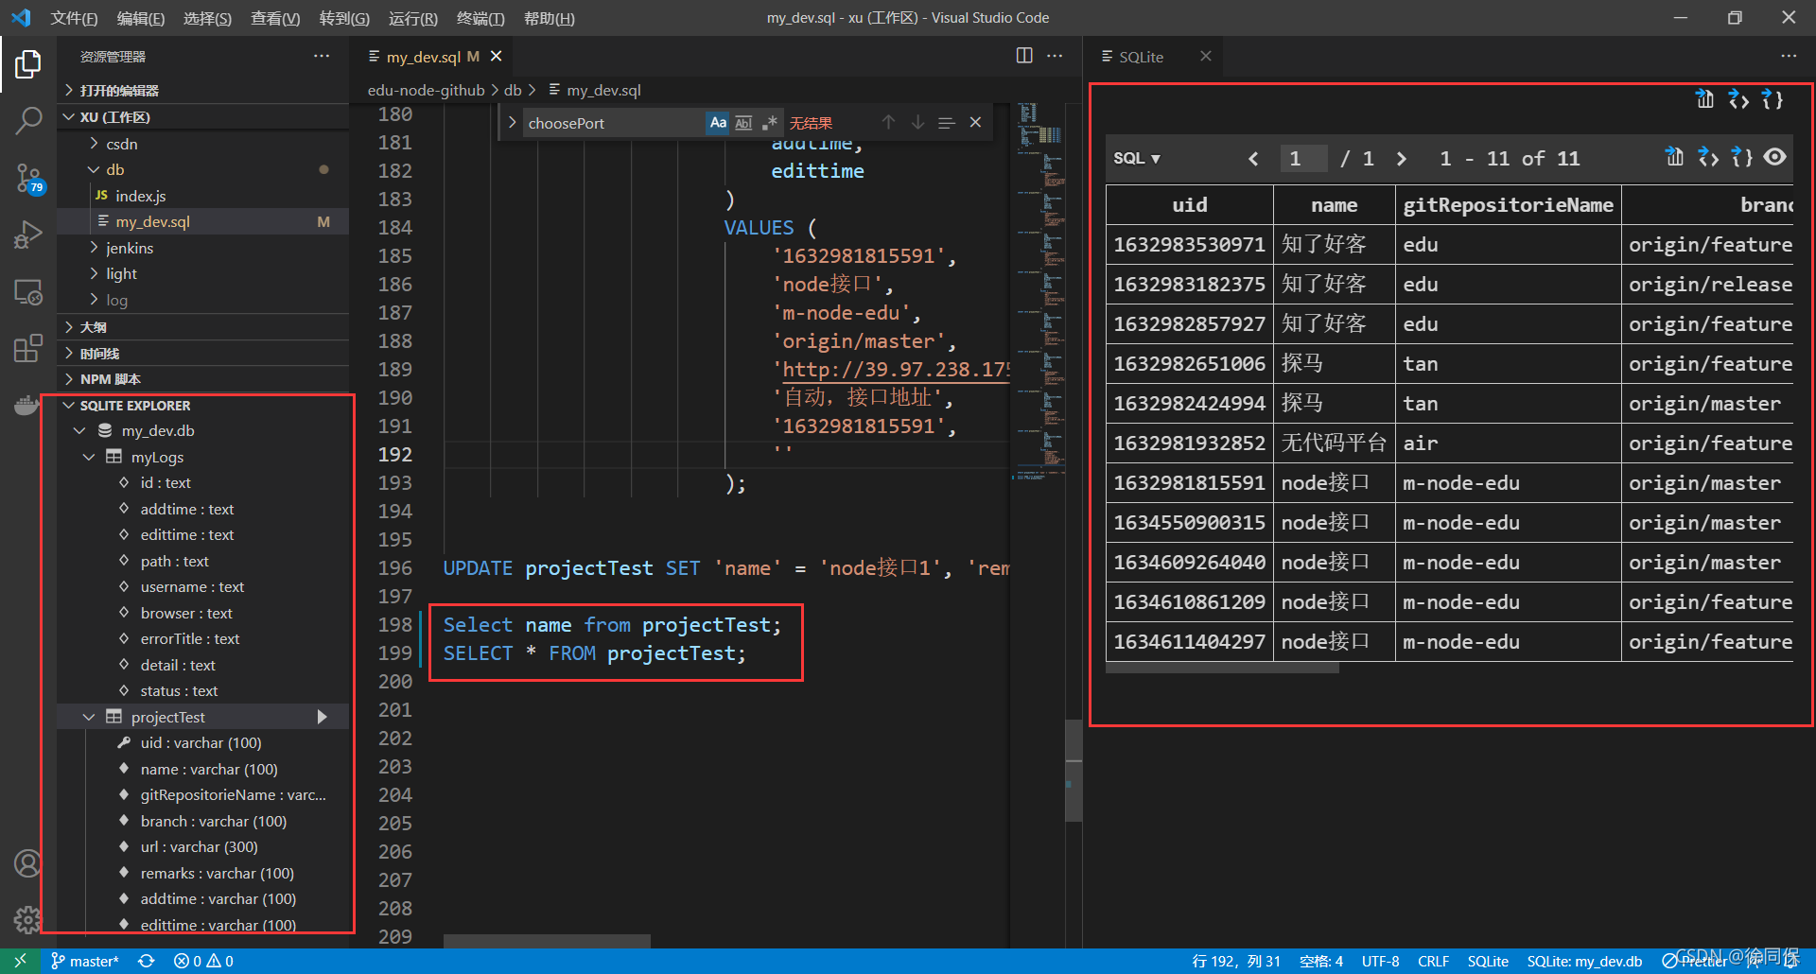
Task: Open the Explorer view in activity bar
Action: pyautogui.click(x=28, y=64)
